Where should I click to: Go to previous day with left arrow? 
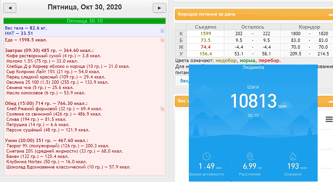(10, 8)
